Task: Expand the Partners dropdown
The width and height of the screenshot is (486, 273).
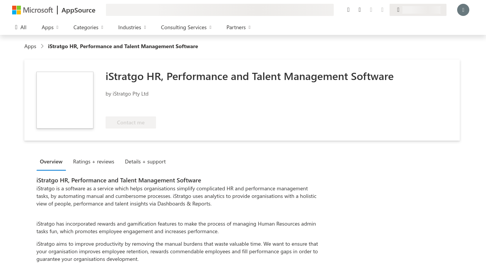Action: (x=238, y=27)
